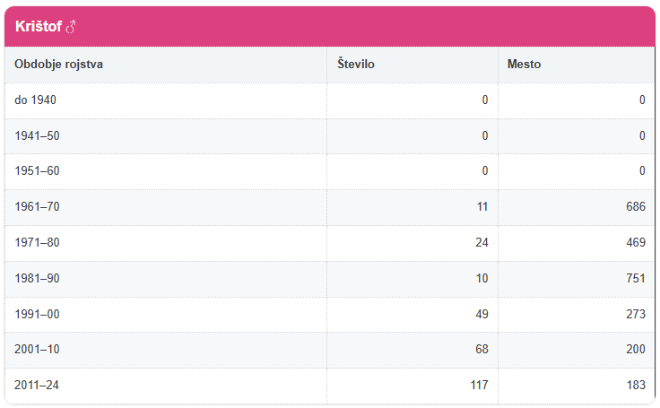Click the 1991–00 period cell
This screenshot has height=408, width=660.
(x=36, y=314)
